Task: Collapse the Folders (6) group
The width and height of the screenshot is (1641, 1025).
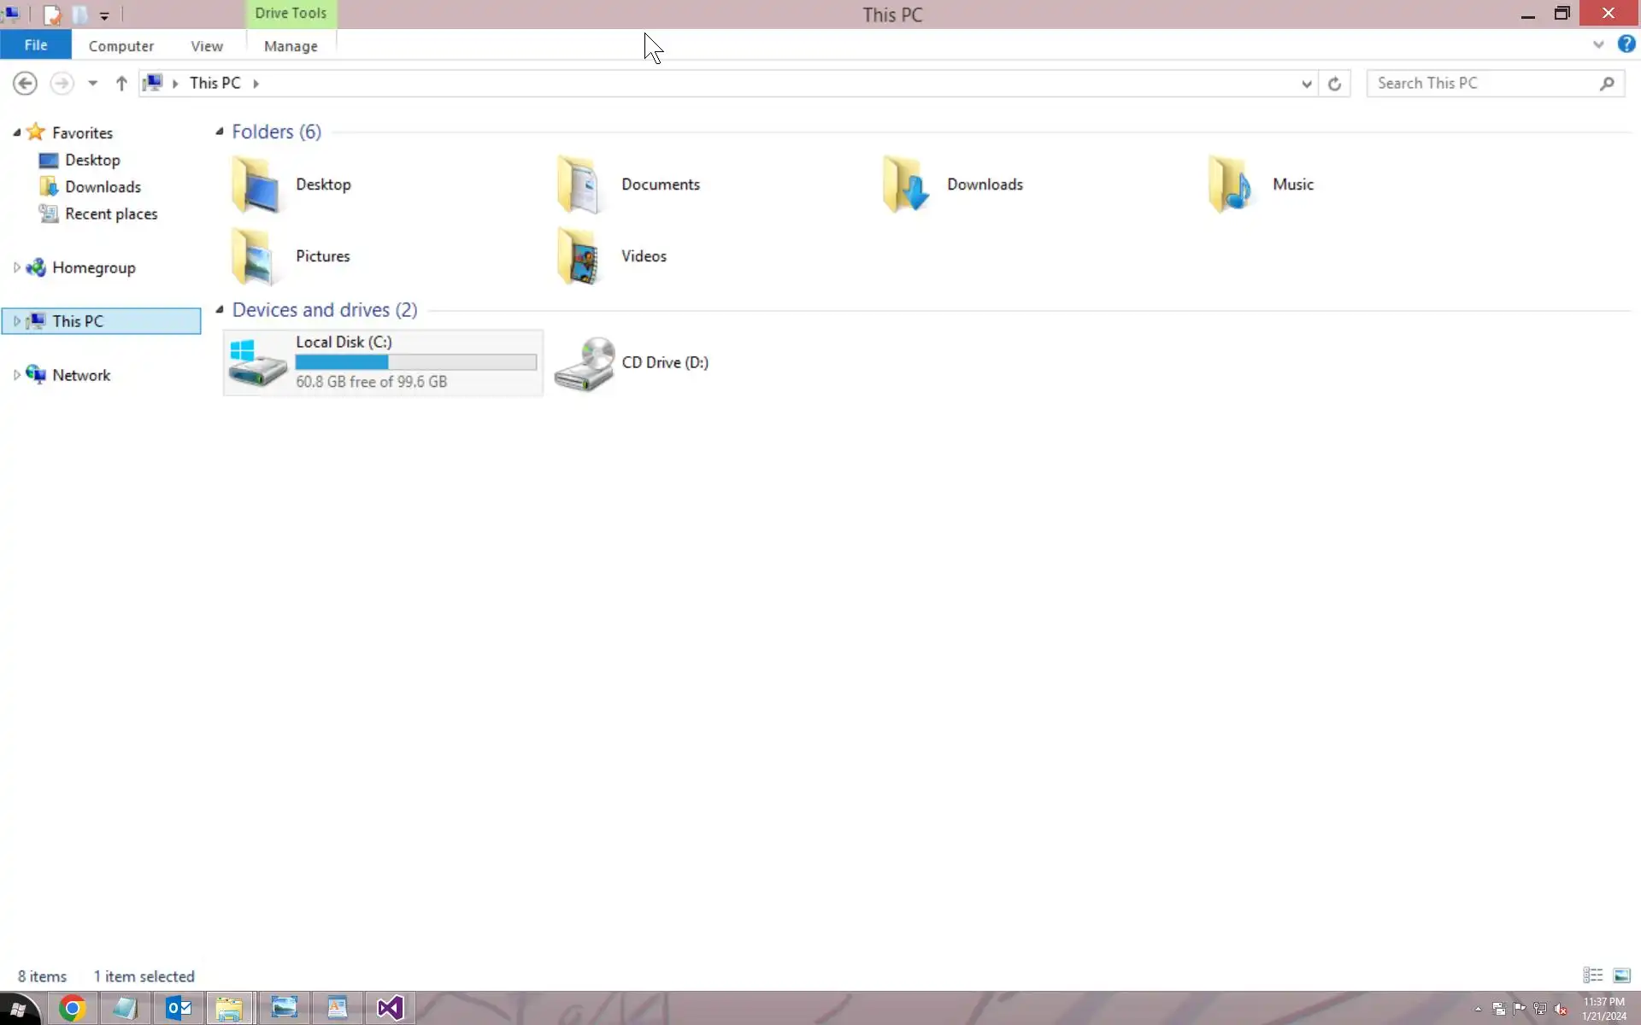Action: [220, 132]
